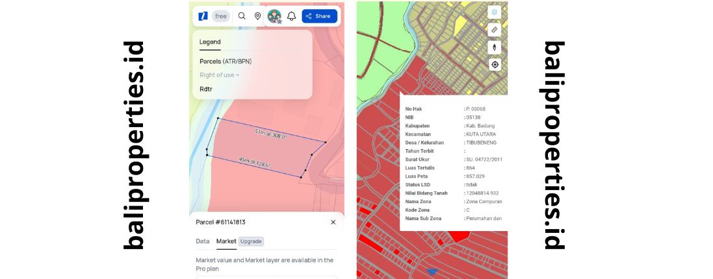Toggle the Parcels (ATR/BPN) legend layer

pyautogui.click(x=226, y=62)
